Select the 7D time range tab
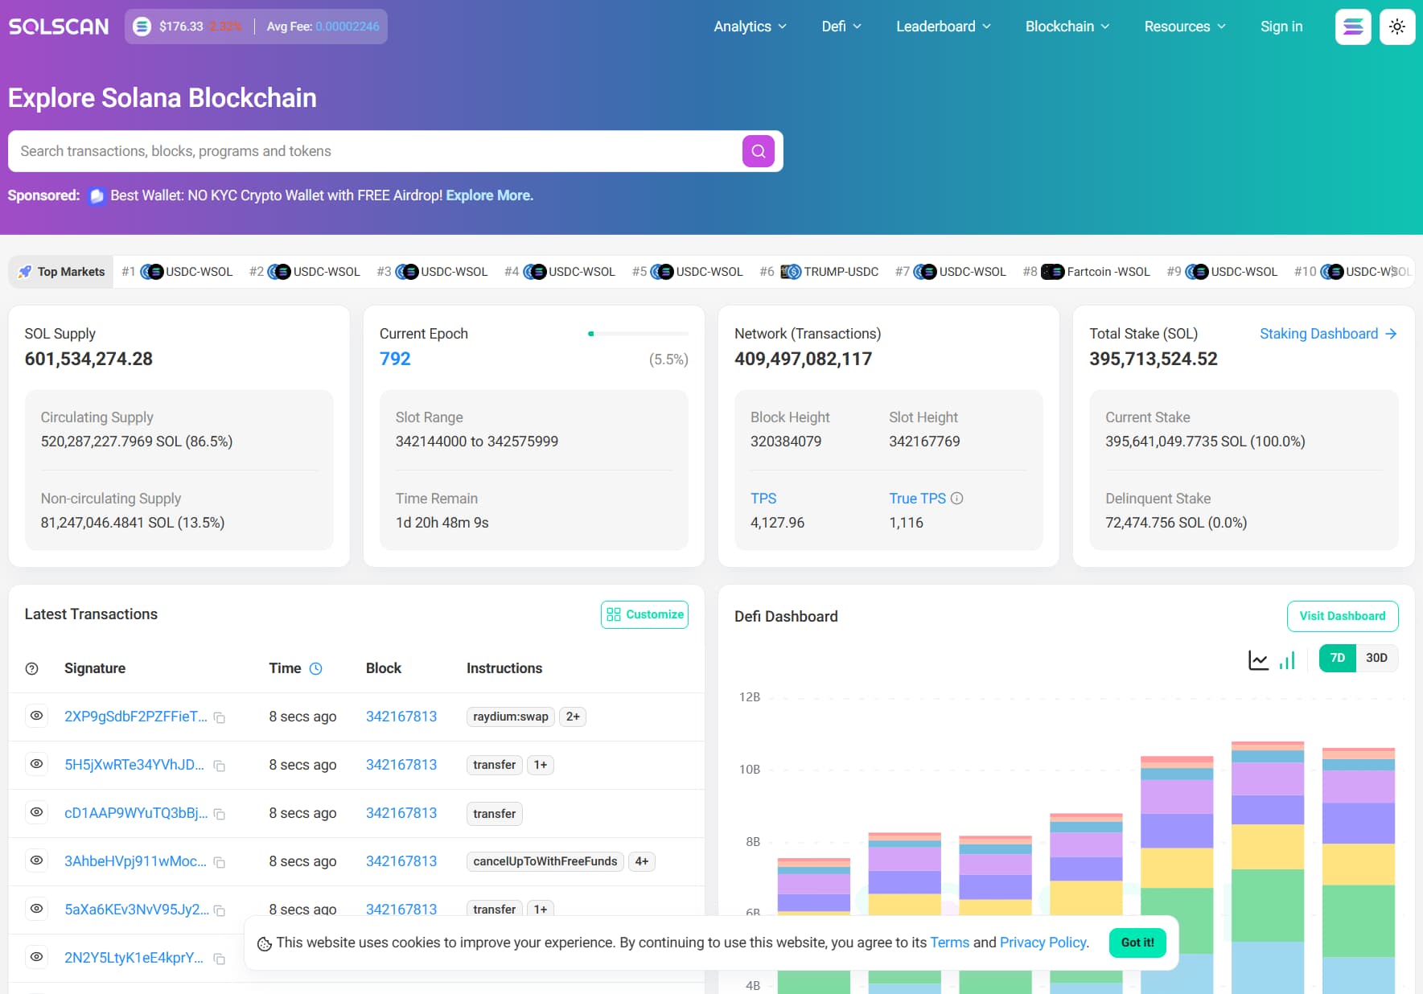This screenshot has height=994, width=1423. 1337,658
